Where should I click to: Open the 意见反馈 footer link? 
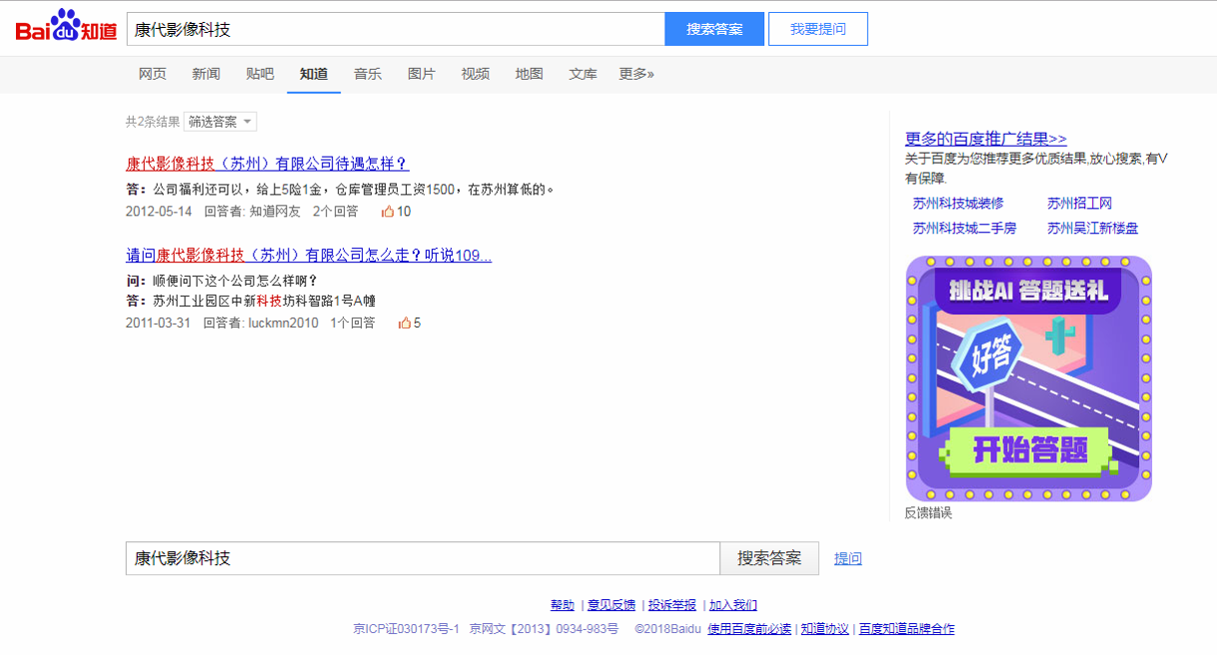(x=611, y=605)
